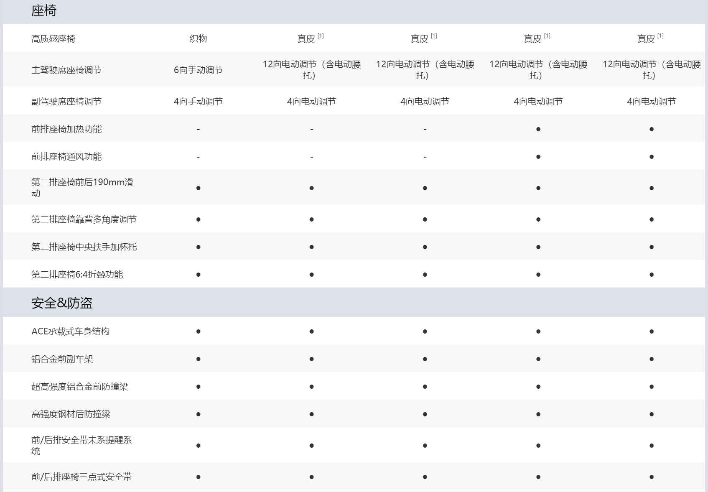Select the 4向手动调节 cell
Viewport: 708px width, 492px height.
click(198, 101)
